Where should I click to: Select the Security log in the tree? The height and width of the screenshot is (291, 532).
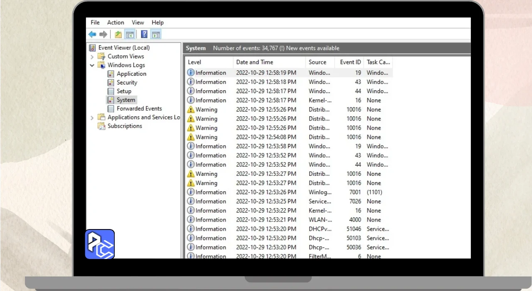[127, 83]
